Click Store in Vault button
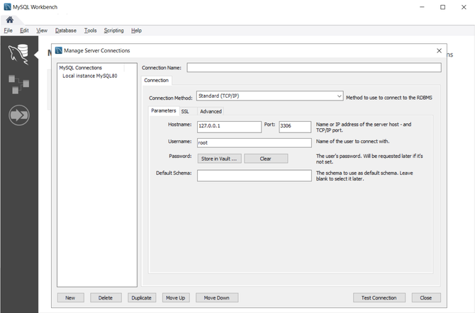The width and height of the screenshot is (475, 313). click(219, 159)
